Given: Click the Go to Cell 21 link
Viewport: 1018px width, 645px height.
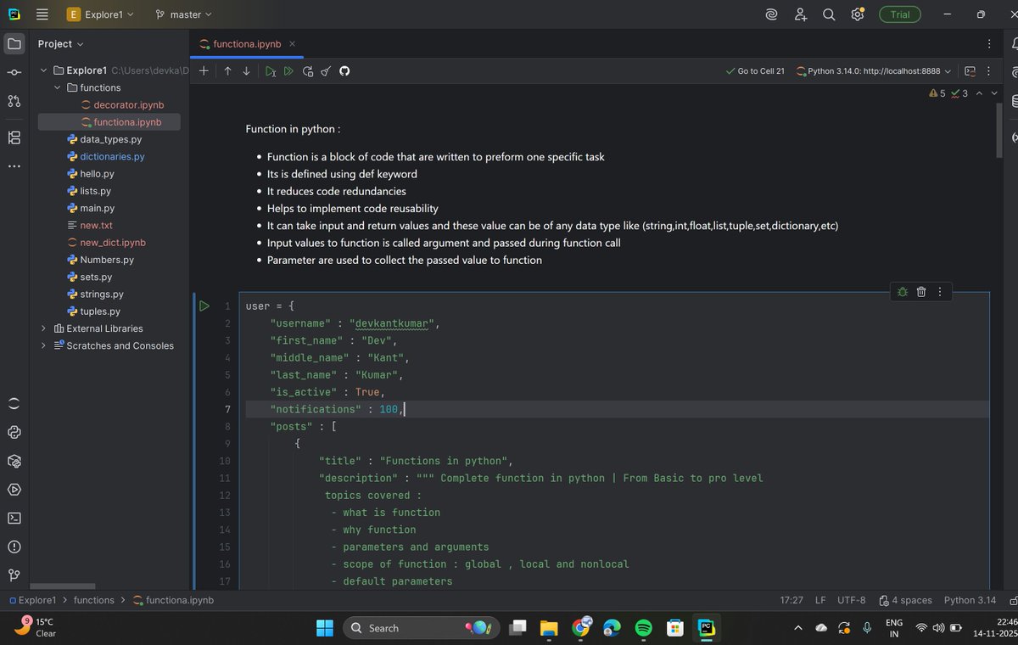Looking at the screenshot, I should click(x=754, y=71).
